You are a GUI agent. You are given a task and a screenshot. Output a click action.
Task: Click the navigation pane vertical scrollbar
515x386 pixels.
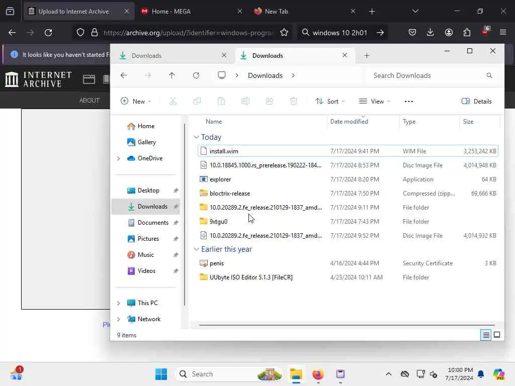tap(185, 214)
